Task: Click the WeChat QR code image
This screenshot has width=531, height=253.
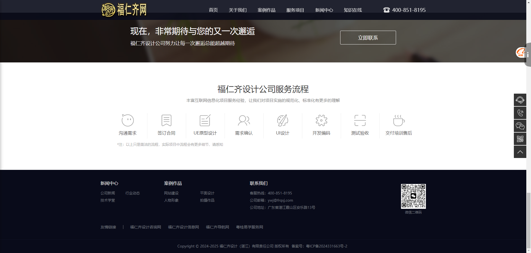Action: pos(413,196)
